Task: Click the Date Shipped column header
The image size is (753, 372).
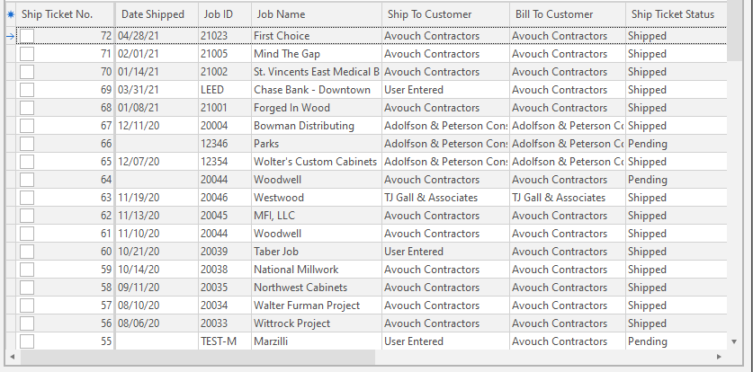Action: tap(152, 14)
